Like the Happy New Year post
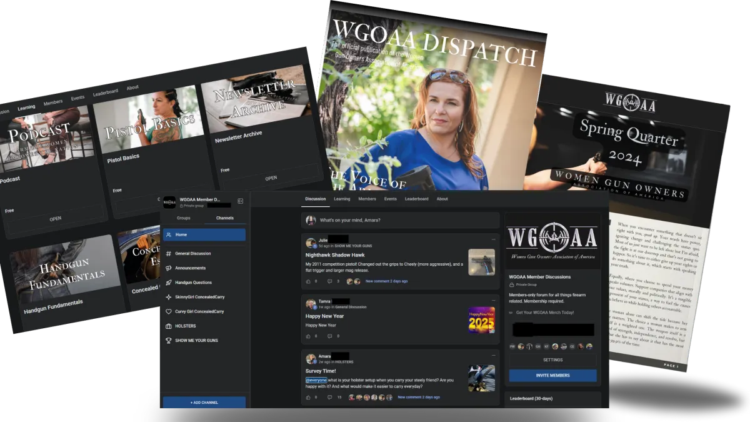 [x=309, y=336]
